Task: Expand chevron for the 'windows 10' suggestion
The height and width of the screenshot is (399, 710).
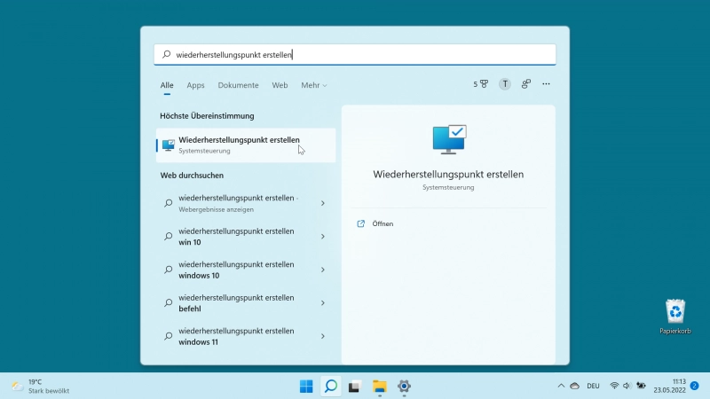Action: click(323, 270)
